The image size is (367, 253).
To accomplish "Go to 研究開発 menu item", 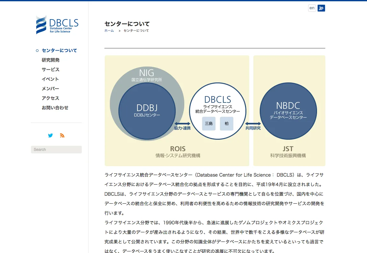I will 51,60.
